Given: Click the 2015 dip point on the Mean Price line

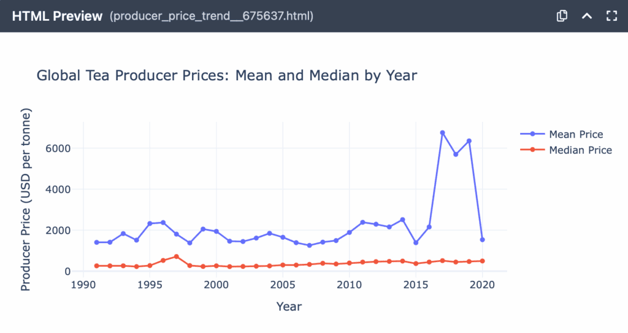Looking at the screenshot, I should pos(416,243).
